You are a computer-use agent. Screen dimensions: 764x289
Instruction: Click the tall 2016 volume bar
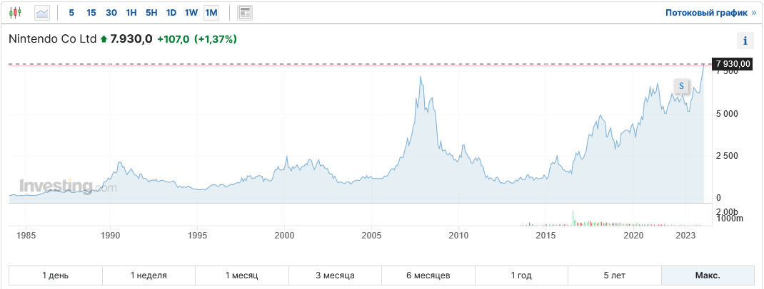pyautogui.click(x=573, y=218)
